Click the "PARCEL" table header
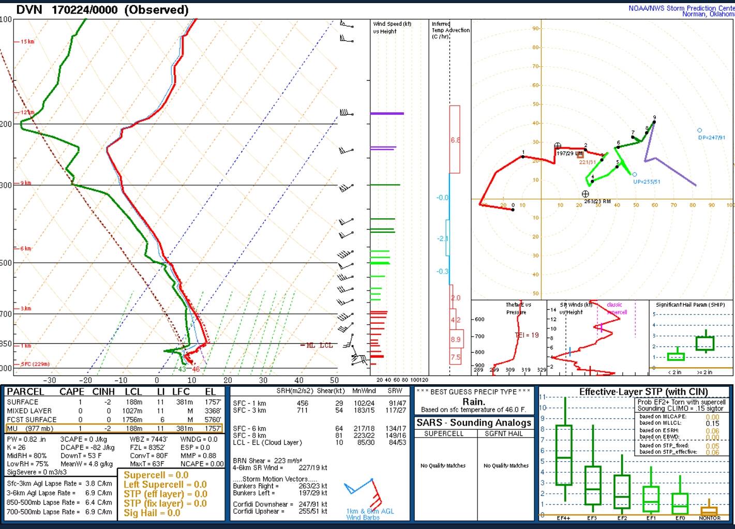 point(25,392)
